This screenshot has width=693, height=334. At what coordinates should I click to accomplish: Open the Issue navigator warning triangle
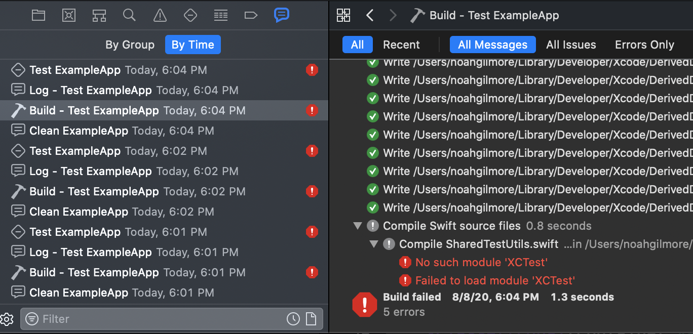pos(160,15)
